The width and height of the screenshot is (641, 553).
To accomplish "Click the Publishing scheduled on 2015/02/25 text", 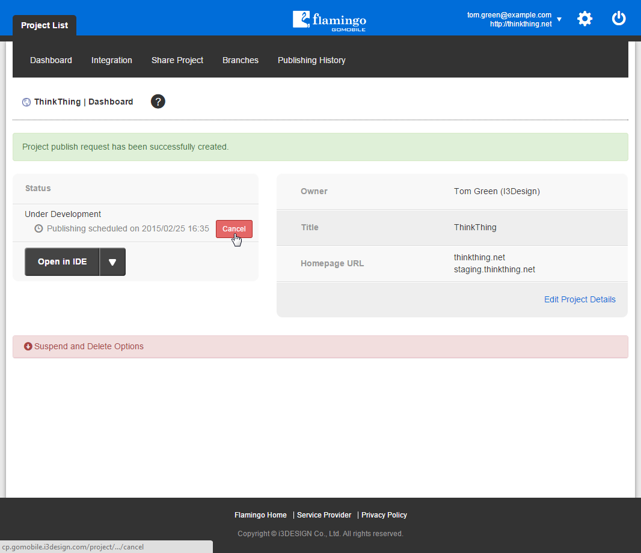I will (x=128, y=228).
